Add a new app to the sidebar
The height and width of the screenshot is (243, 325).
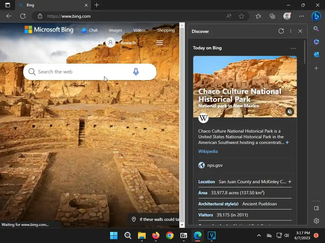[x=316, y=68]
